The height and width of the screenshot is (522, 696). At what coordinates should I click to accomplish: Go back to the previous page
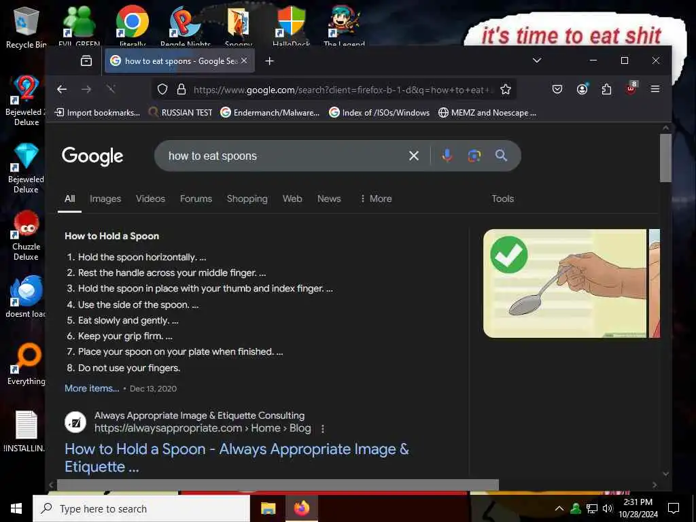point(62,89)
